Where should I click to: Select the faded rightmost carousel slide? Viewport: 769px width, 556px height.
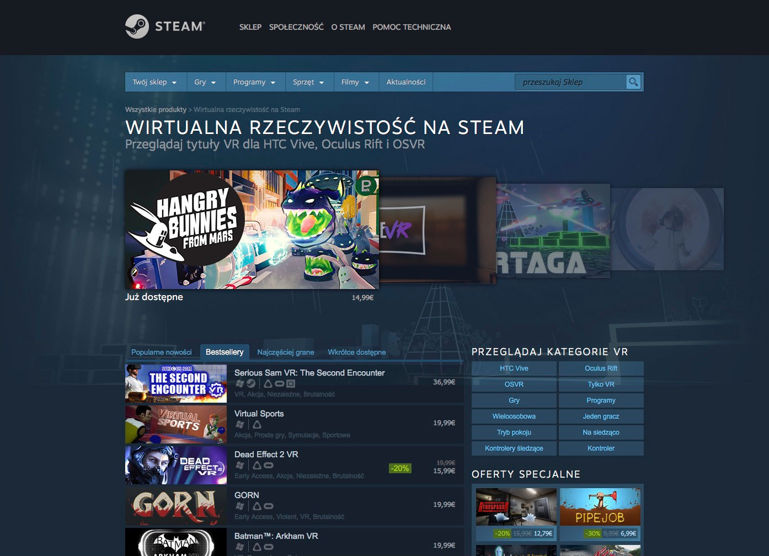point(667,229)
